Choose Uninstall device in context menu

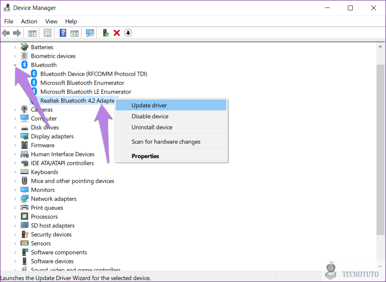[x=171, y=127]
